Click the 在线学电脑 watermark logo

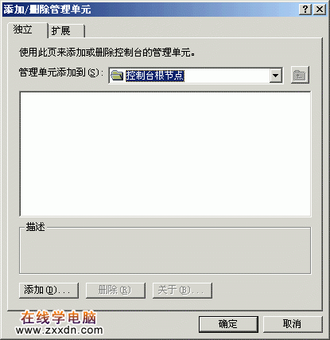(x=59, y=318)
